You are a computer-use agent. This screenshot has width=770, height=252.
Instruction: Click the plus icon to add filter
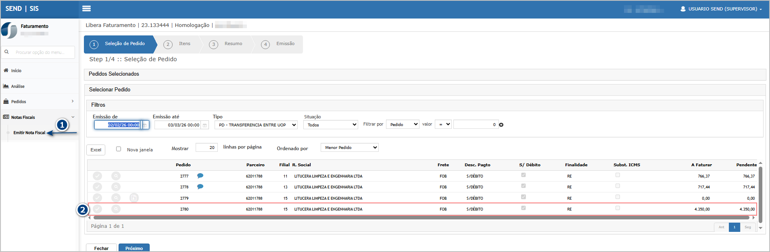point(501,125)
